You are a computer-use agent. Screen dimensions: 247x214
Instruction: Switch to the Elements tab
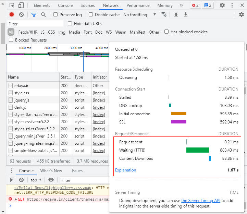42,5
